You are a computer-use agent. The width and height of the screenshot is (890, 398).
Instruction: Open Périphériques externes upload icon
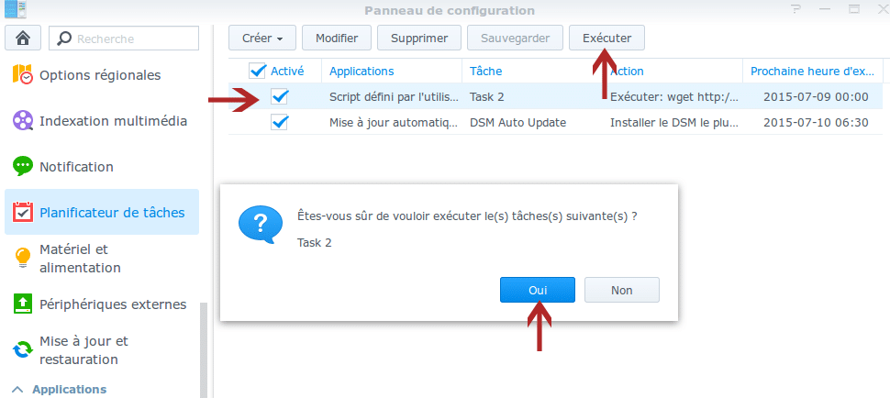23,304
